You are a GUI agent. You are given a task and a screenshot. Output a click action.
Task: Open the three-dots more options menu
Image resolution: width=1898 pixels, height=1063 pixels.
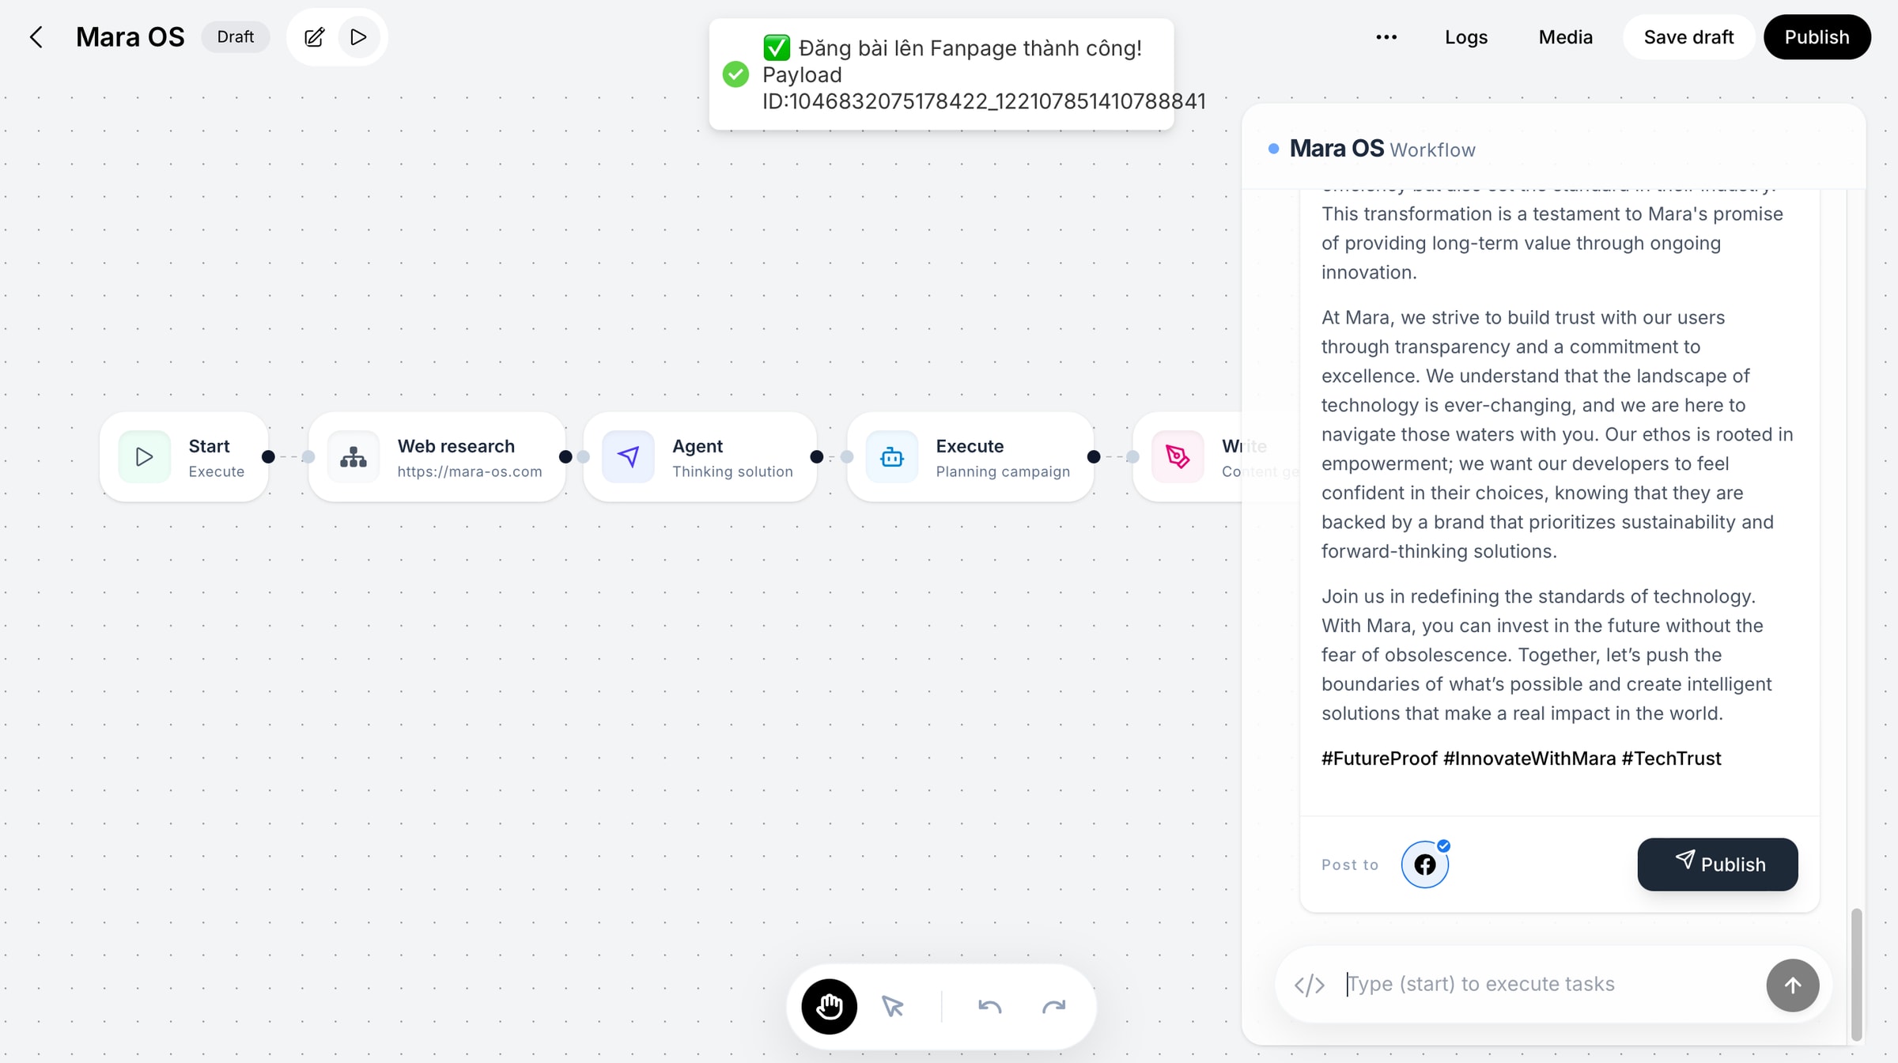[x=1386, y=37]
